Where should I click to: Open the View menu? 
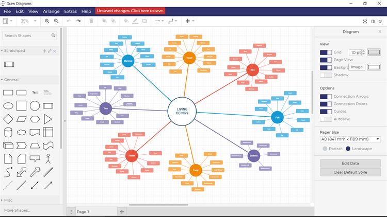pos(34,11)
